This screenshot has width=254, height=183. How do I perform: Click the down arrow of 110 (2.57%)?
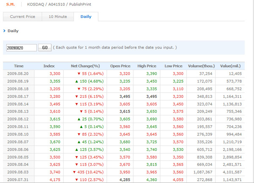(x=77, y=180)
